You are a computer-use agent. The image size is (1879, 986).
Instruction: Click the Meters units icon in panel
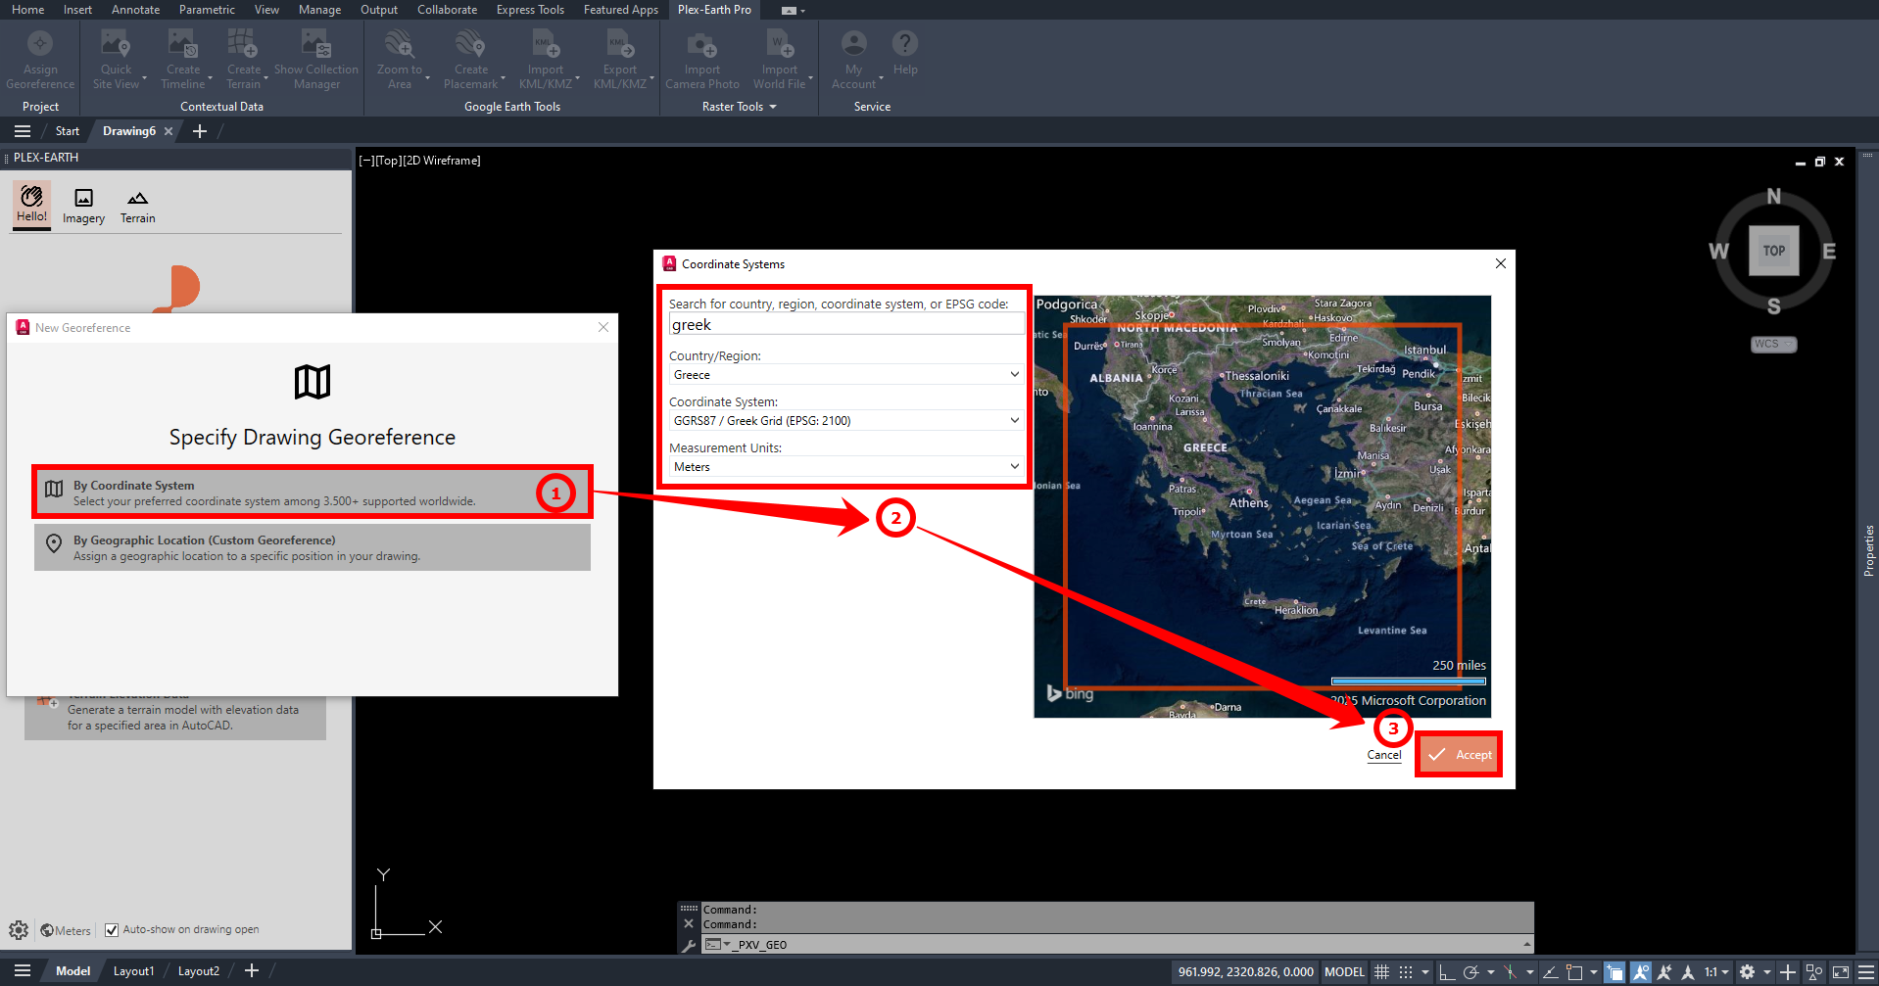(x=47, y=930)
